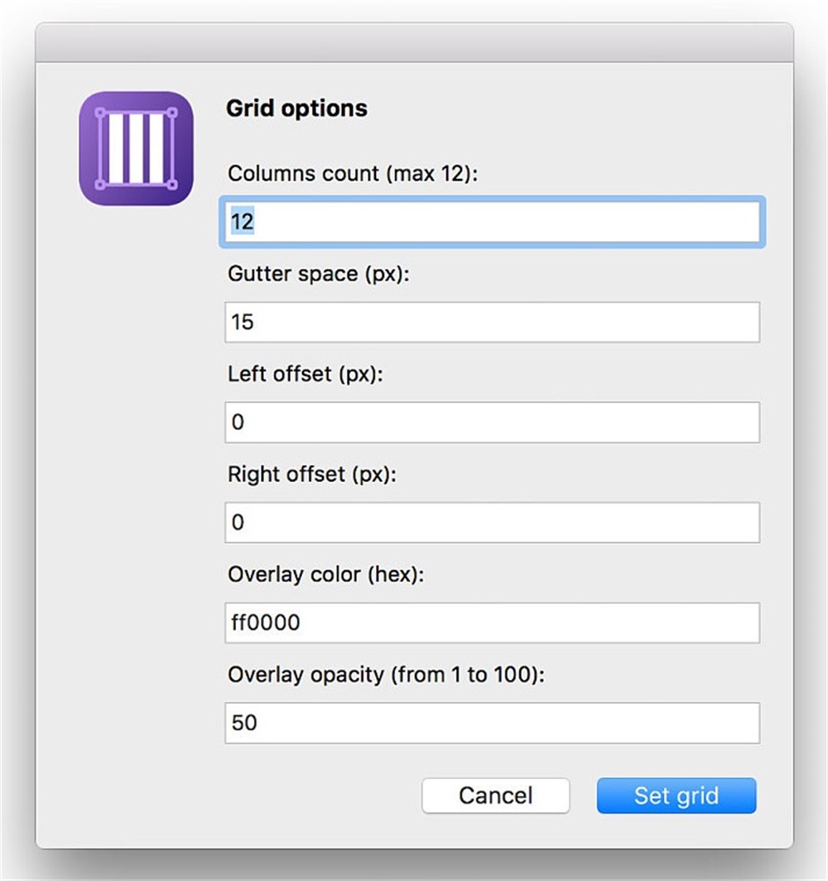Click the "Left offset (px):" label

click(306, 374)
